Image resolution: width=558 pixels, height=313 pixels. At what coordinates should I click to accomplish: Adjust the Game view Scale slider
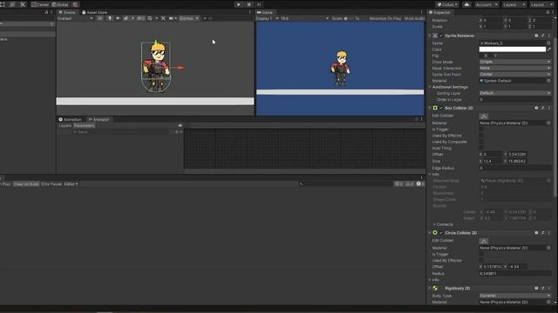[349, 18]
